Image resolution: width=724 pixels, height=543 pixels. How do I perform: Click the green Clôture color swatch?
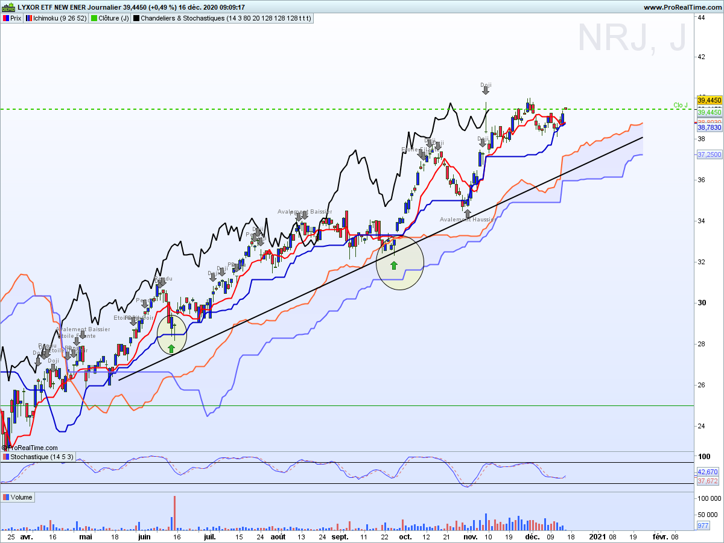94,19
